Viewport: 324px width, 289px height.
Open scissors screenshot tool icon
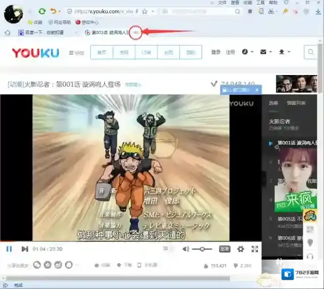(271, 12)
